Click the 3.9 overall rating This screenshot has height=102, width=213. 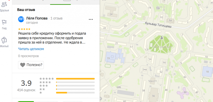pyautogui.click(x=26, y=83)
